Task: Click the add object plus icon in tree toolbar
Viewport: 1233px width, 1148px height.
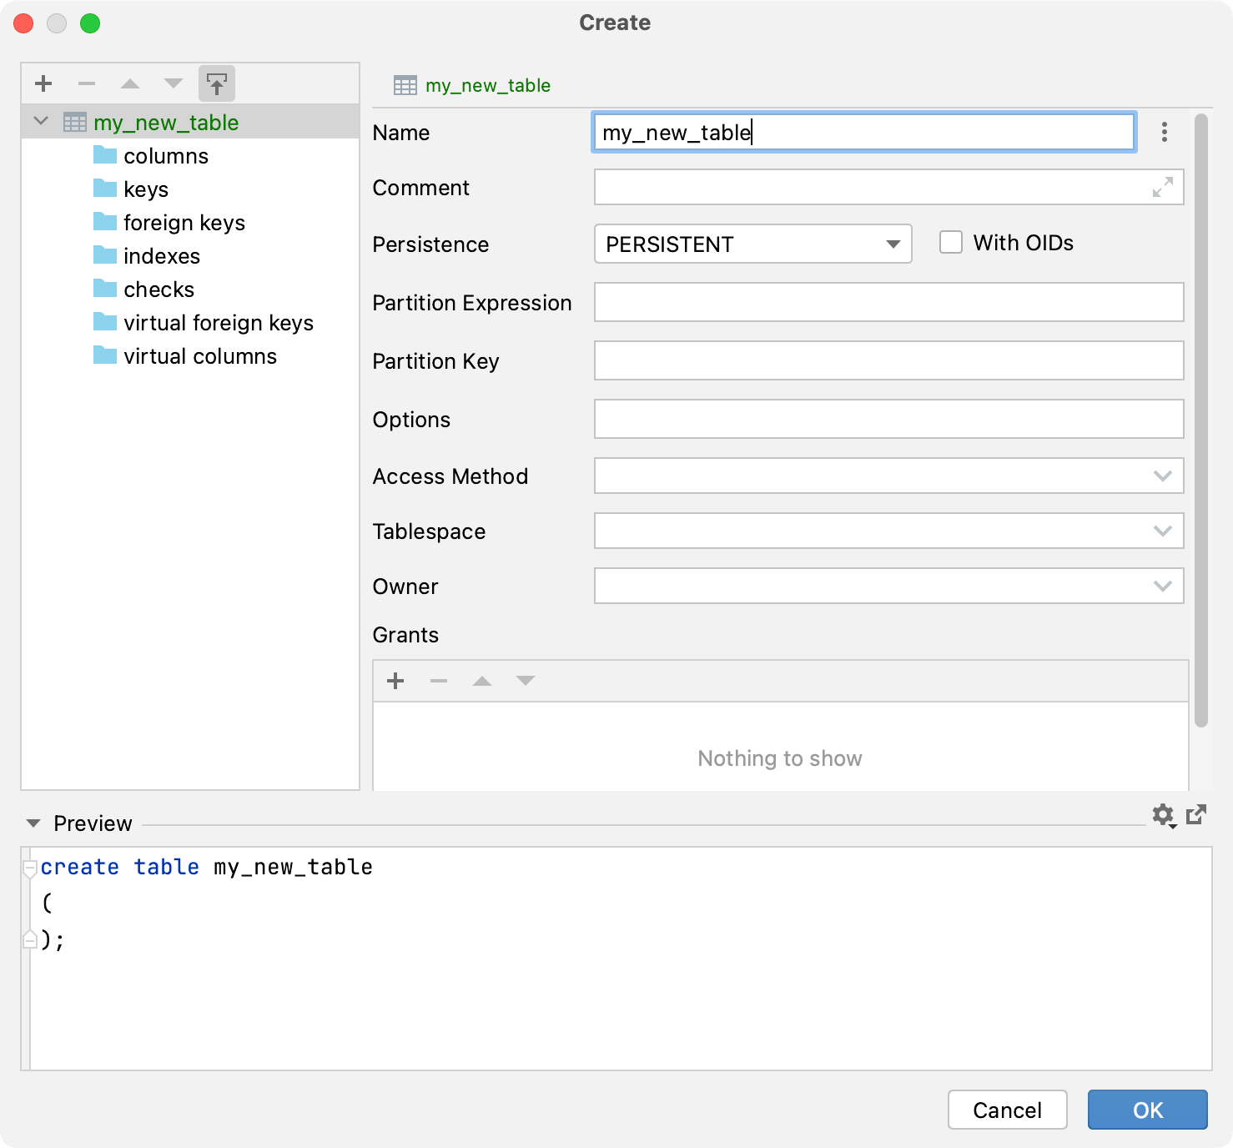Action: (43, 83)
